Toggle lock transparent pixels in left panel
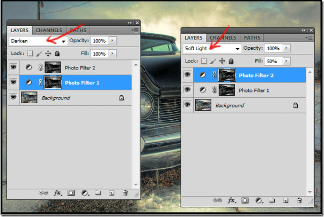324x217 pixels. coord(30,53)
